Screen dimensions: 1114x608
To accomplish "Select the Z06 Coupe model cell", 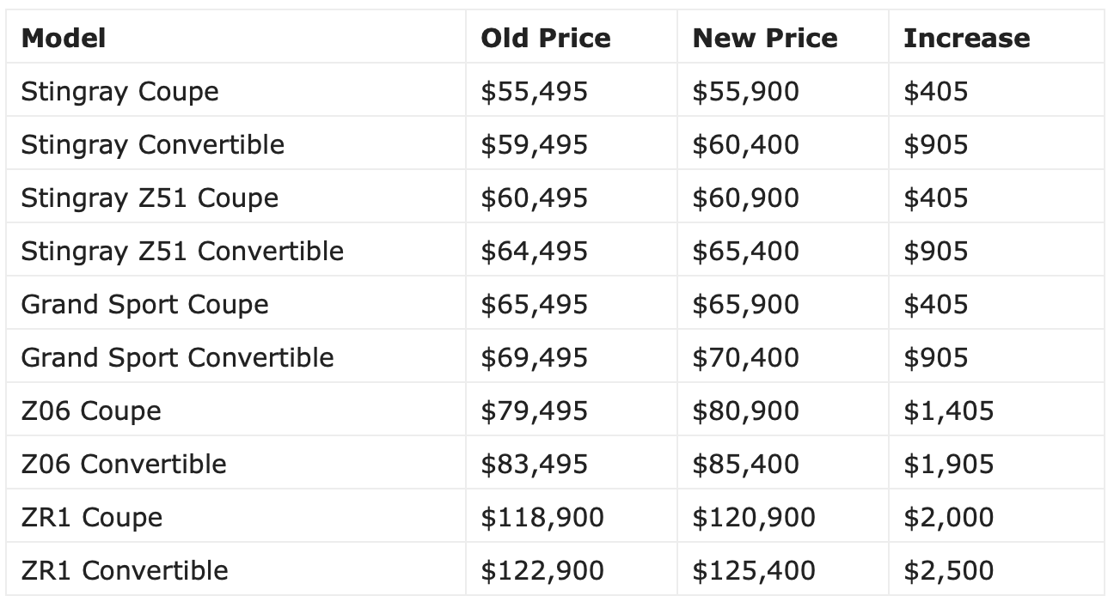I will 90,411.
